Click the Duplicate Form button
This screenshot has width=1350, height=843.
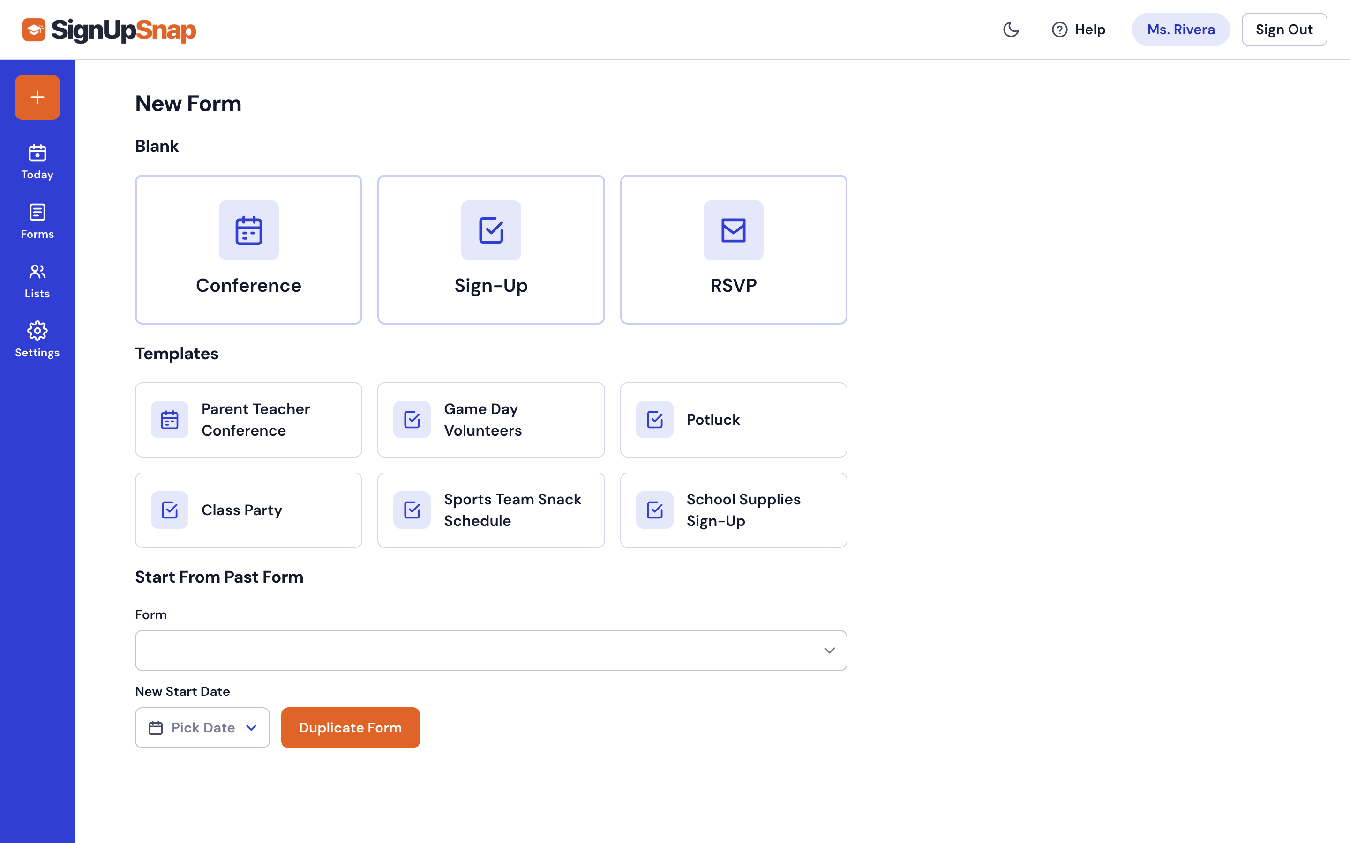click(350, 728)
